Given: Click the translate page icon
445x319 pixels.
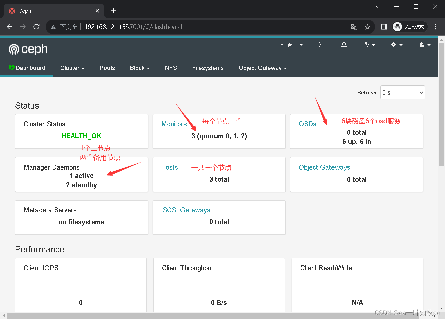Looking at the screenshot, I should point(354,27).
